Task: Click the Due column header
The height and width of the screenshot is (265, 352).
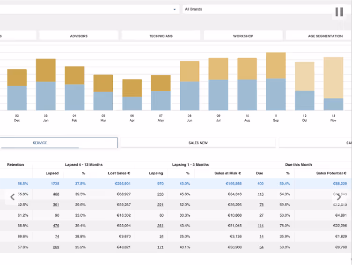Action: click(259, 173)
